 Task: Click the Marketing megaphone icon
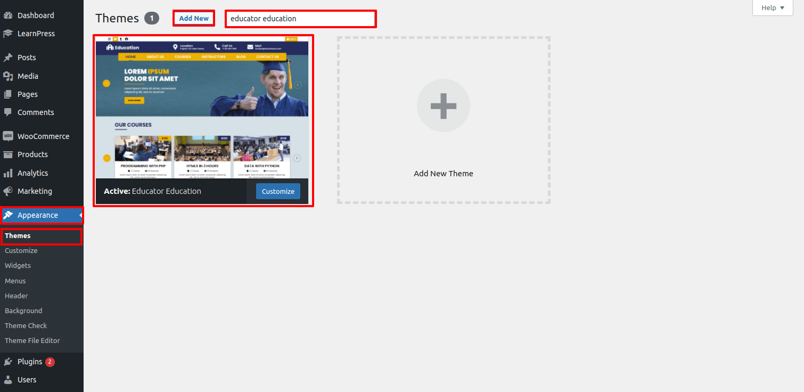click(x=8, y=191)
